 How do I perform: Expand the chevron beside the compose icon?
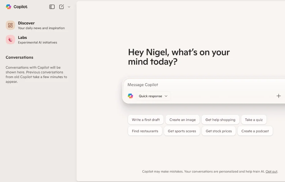(68, 7)
